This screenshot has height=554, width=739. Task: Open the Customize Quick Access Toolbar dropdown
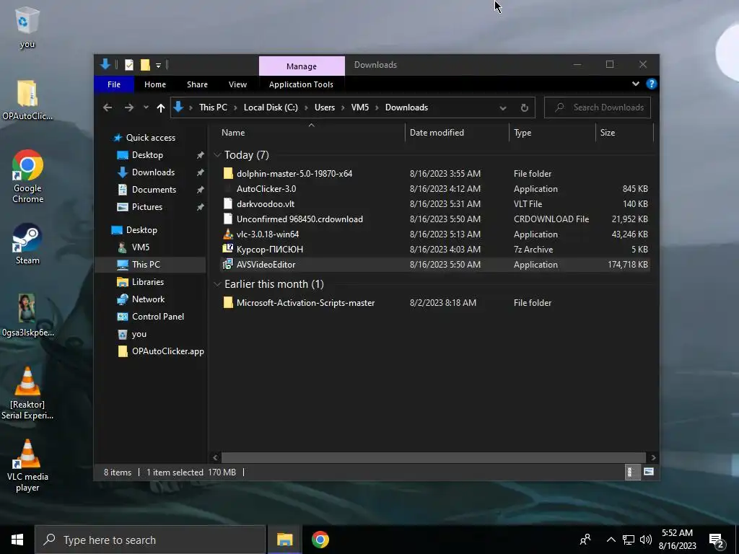click(x=158, y=65)
